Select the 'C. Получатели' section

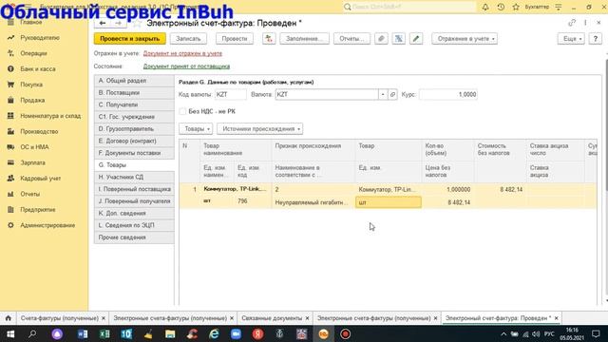pyautogui.click(x=134, y=104)
